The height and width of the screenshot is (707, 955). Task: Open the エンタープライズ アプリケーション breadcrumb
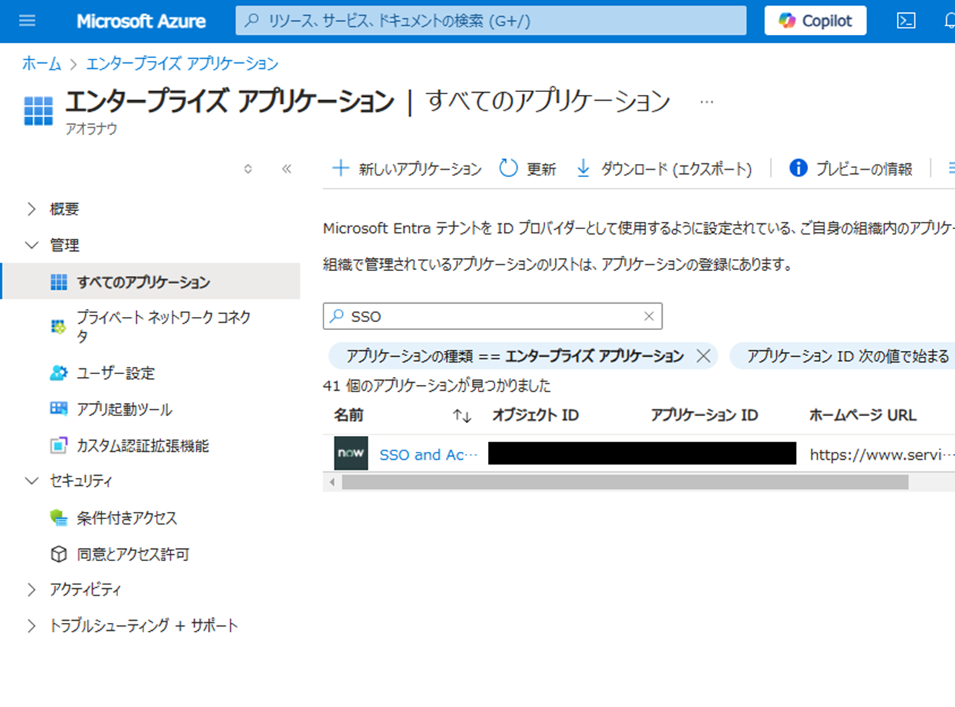(182, 64)
